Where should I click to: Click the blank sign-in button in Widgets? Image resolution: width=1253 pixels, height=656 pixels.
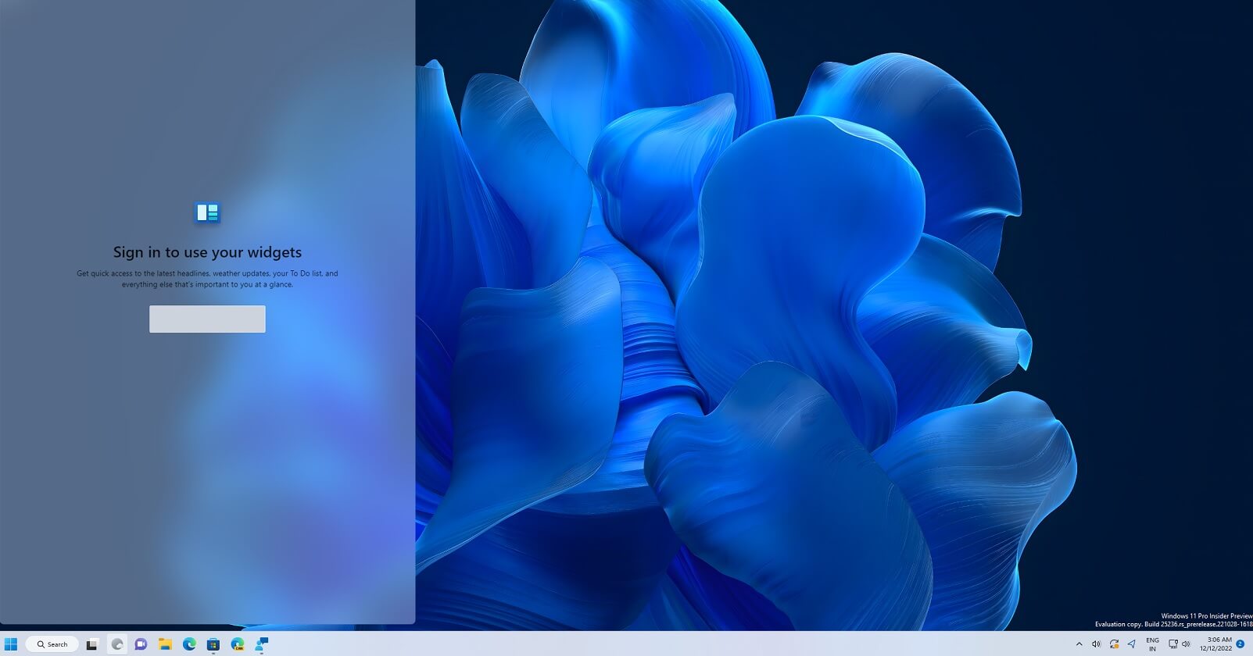[207, 319]
